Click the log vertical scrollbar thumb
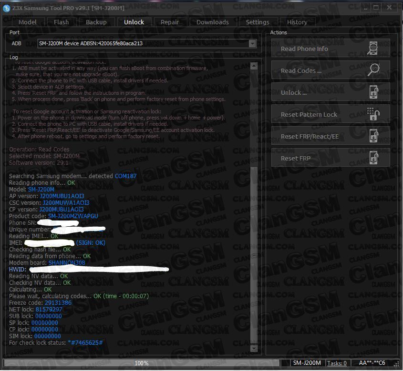Screen dimensions: 403x371 click(254, 255)
